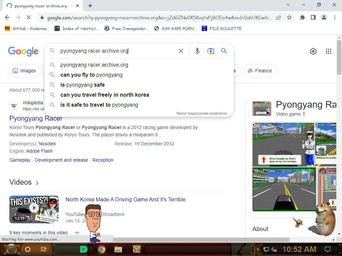This screenshot has width=342, height=256.
Task: Click the Google logo
Action: pos(23,51)
